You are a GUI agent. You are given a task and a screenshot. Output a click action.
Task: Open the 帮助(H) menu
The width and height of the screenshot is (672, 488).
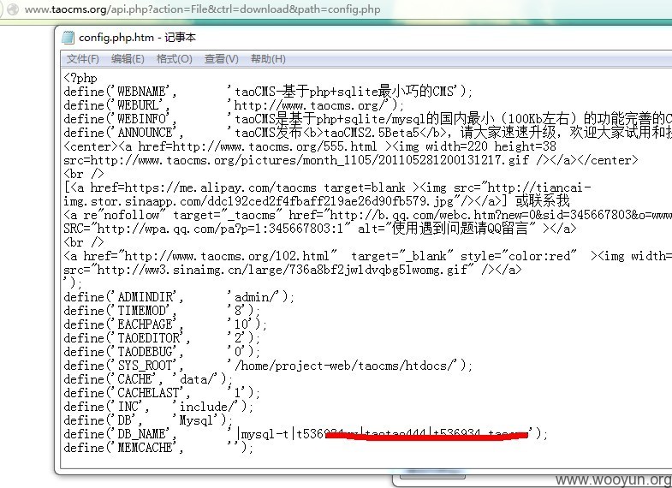pyautogui.click(x=268, y=59)
